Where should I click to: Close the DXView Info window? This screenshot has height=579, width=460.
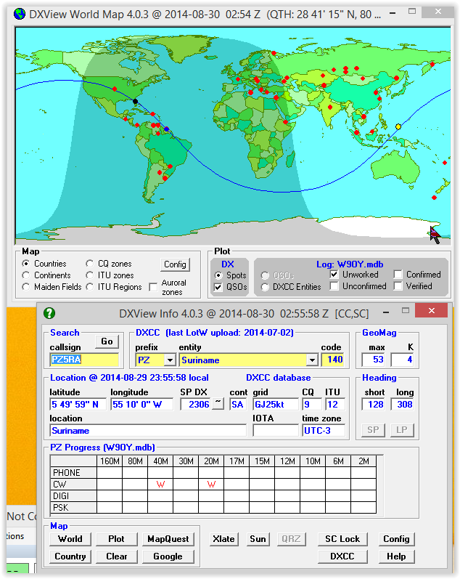click(431, 310)
